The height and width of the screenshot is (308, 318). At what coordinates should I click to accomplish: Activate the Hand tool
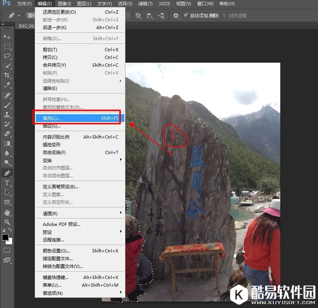pos(7,212)
